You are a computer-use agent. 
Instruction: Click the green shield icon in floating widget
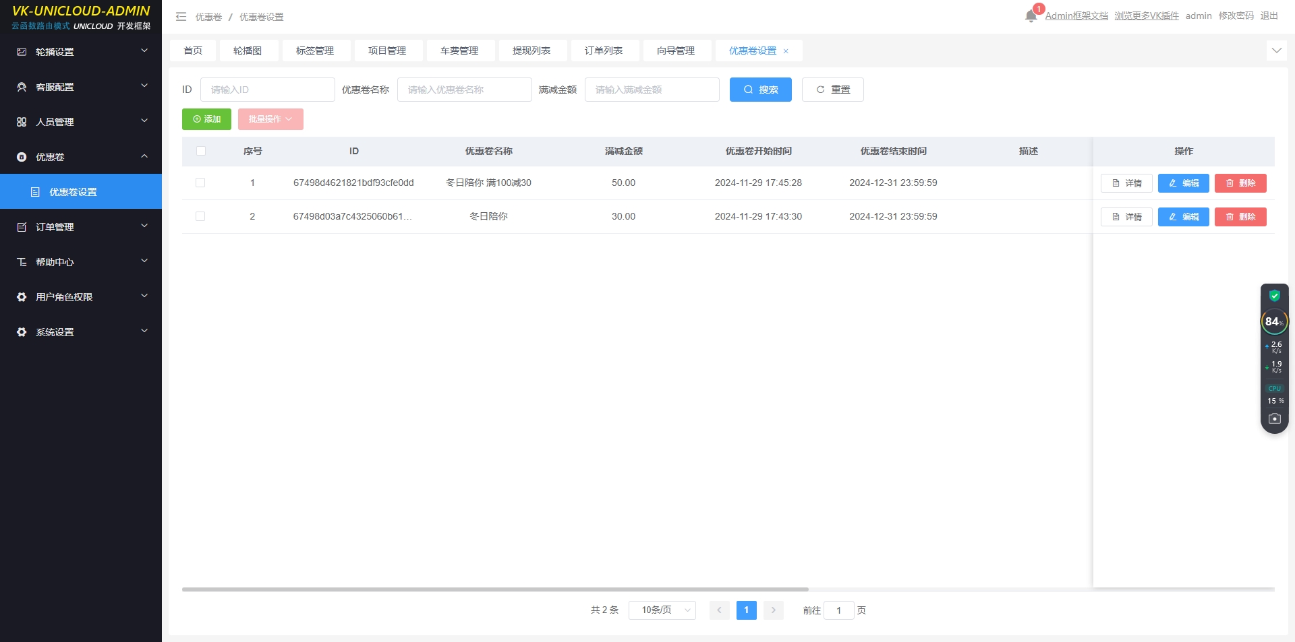[1274, 296]
